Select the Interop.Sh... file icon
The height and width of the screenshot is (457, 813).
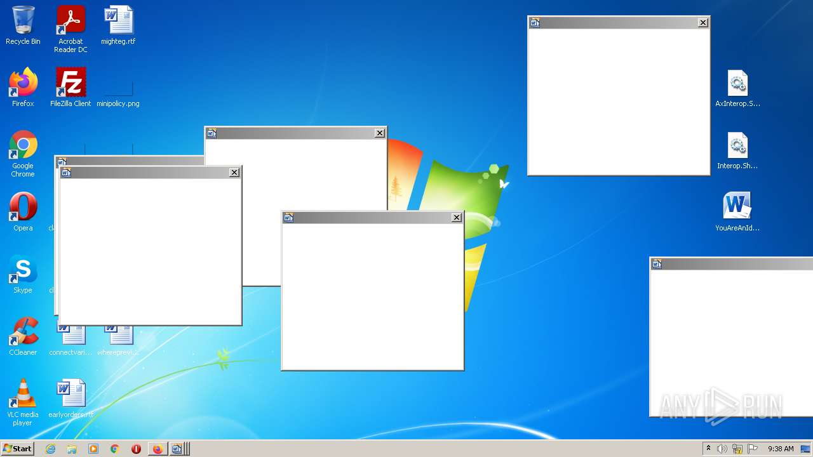737,150
